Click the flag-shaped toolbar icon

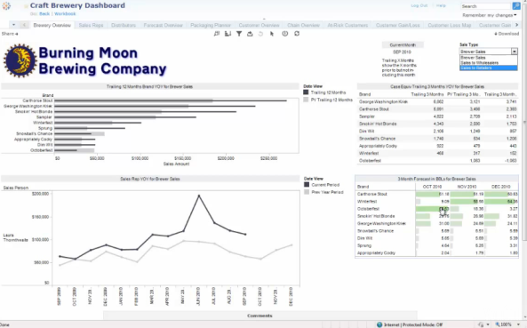coord(217,34)
